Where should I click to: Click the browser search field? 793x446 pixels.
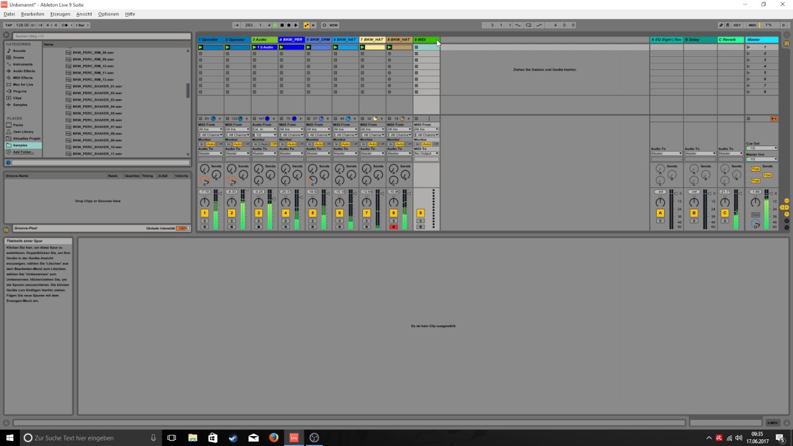[x=102, y=36]
